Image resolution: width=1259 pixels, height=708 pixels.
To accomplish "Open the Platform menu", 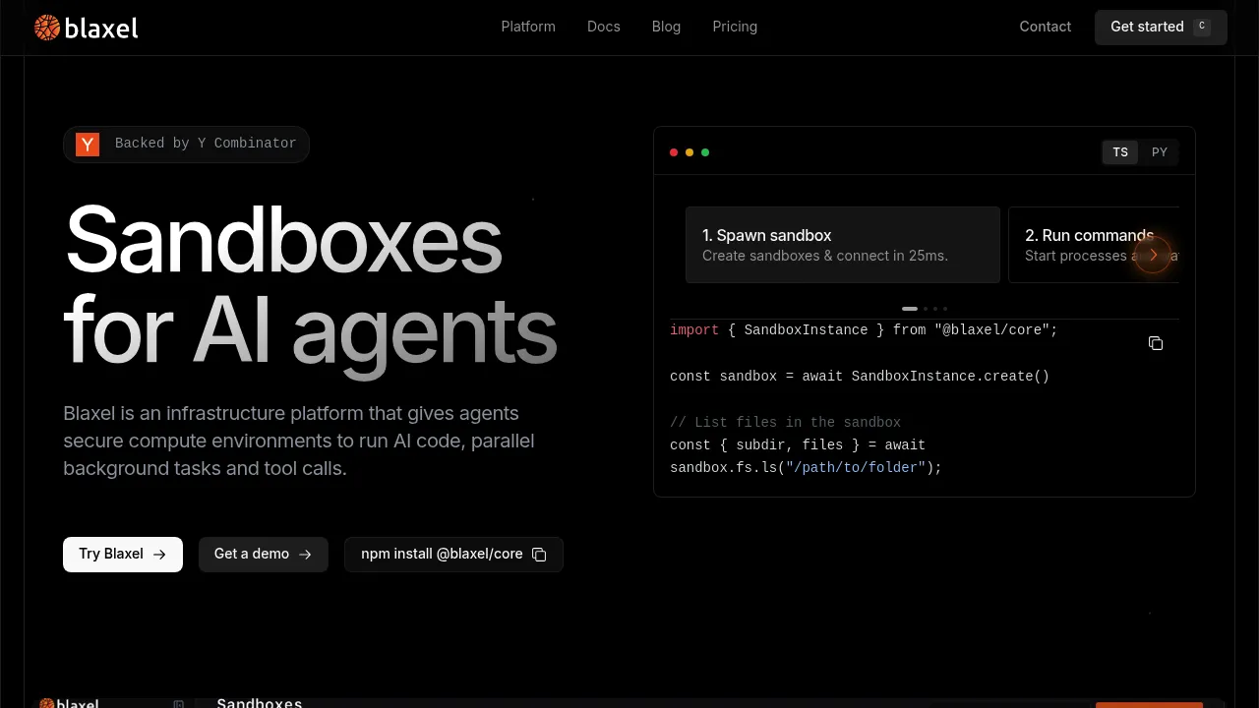I will click(528, 27).
